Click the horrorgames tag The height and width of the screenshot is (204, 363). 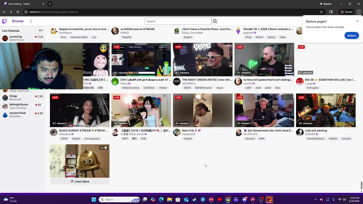click(x=92, y=139)
